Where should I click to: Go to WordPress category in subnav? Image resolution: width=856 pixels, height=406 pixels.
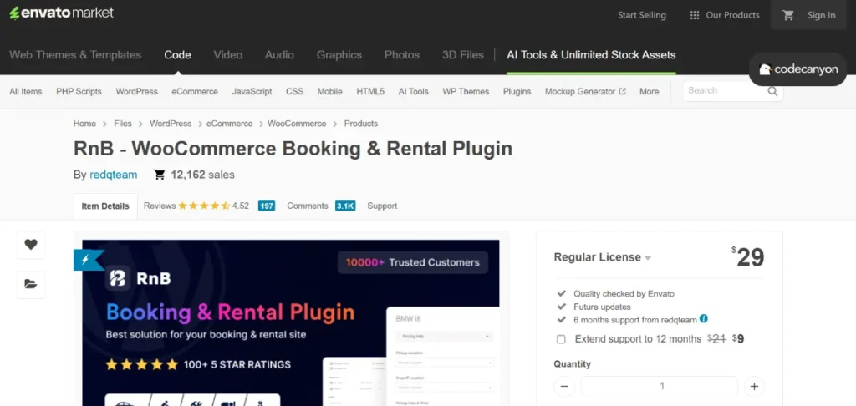pyautogui.click(x=136, y=92)
